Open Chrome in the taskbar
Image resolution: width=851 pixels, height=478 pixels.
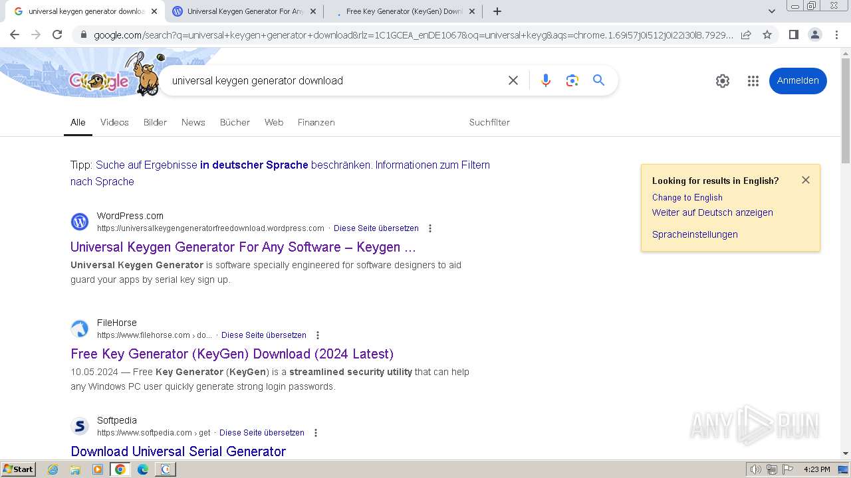(x=120, y=469)
